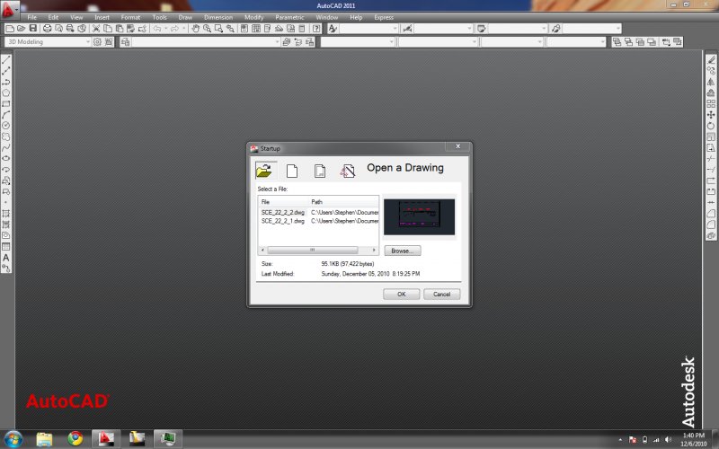Open Google Chrome from the taskbar
This screenshot has height=449, width=719.
pos(75,439)
